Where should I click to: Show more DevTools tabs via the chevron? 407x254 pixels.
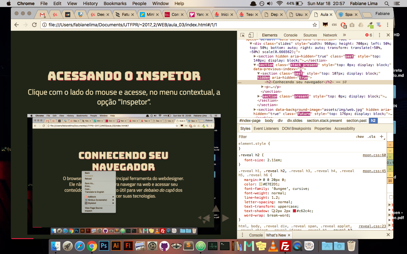point(344,35)
